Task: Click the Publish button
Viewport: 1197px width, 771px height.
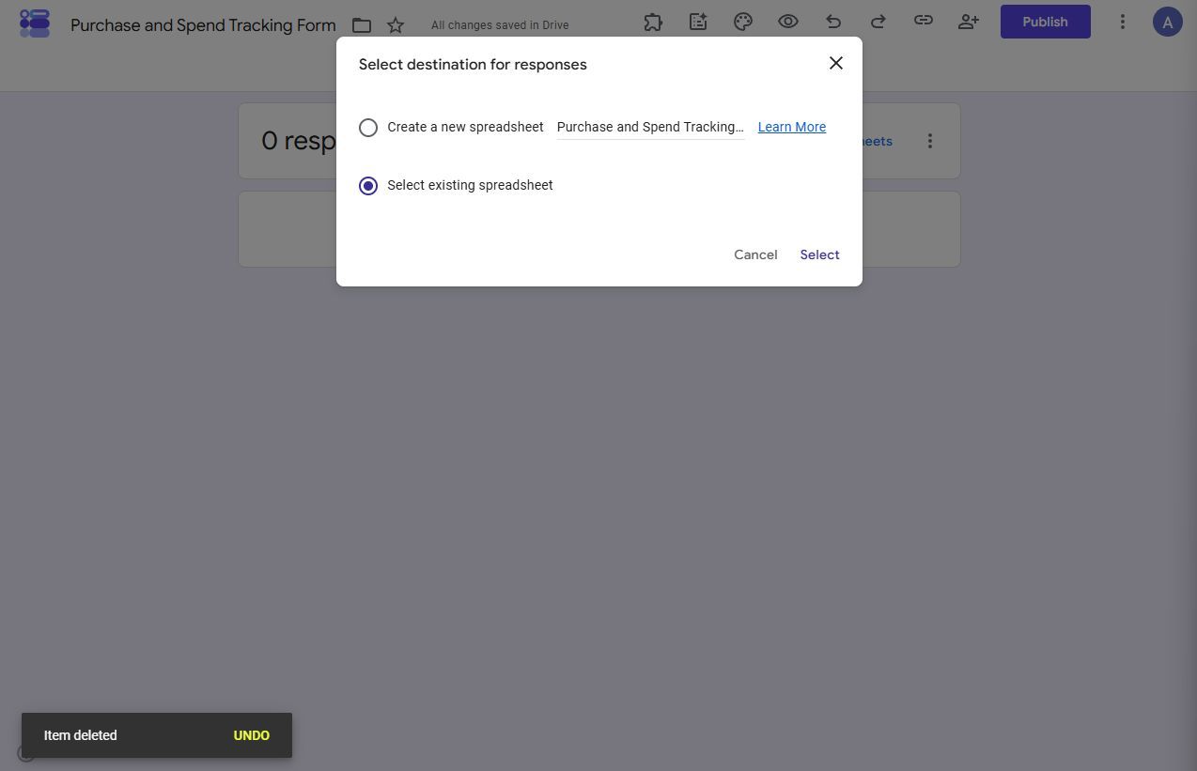Action: 1046,22
